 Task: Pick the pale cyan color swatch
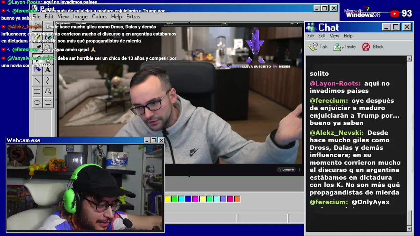[x=216, y=199]
